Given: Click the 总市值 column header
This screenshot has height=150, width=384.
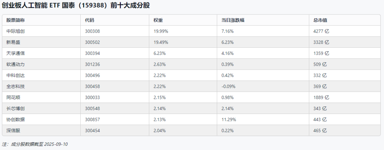Looking at the screenshot, I should pos(320,20).
